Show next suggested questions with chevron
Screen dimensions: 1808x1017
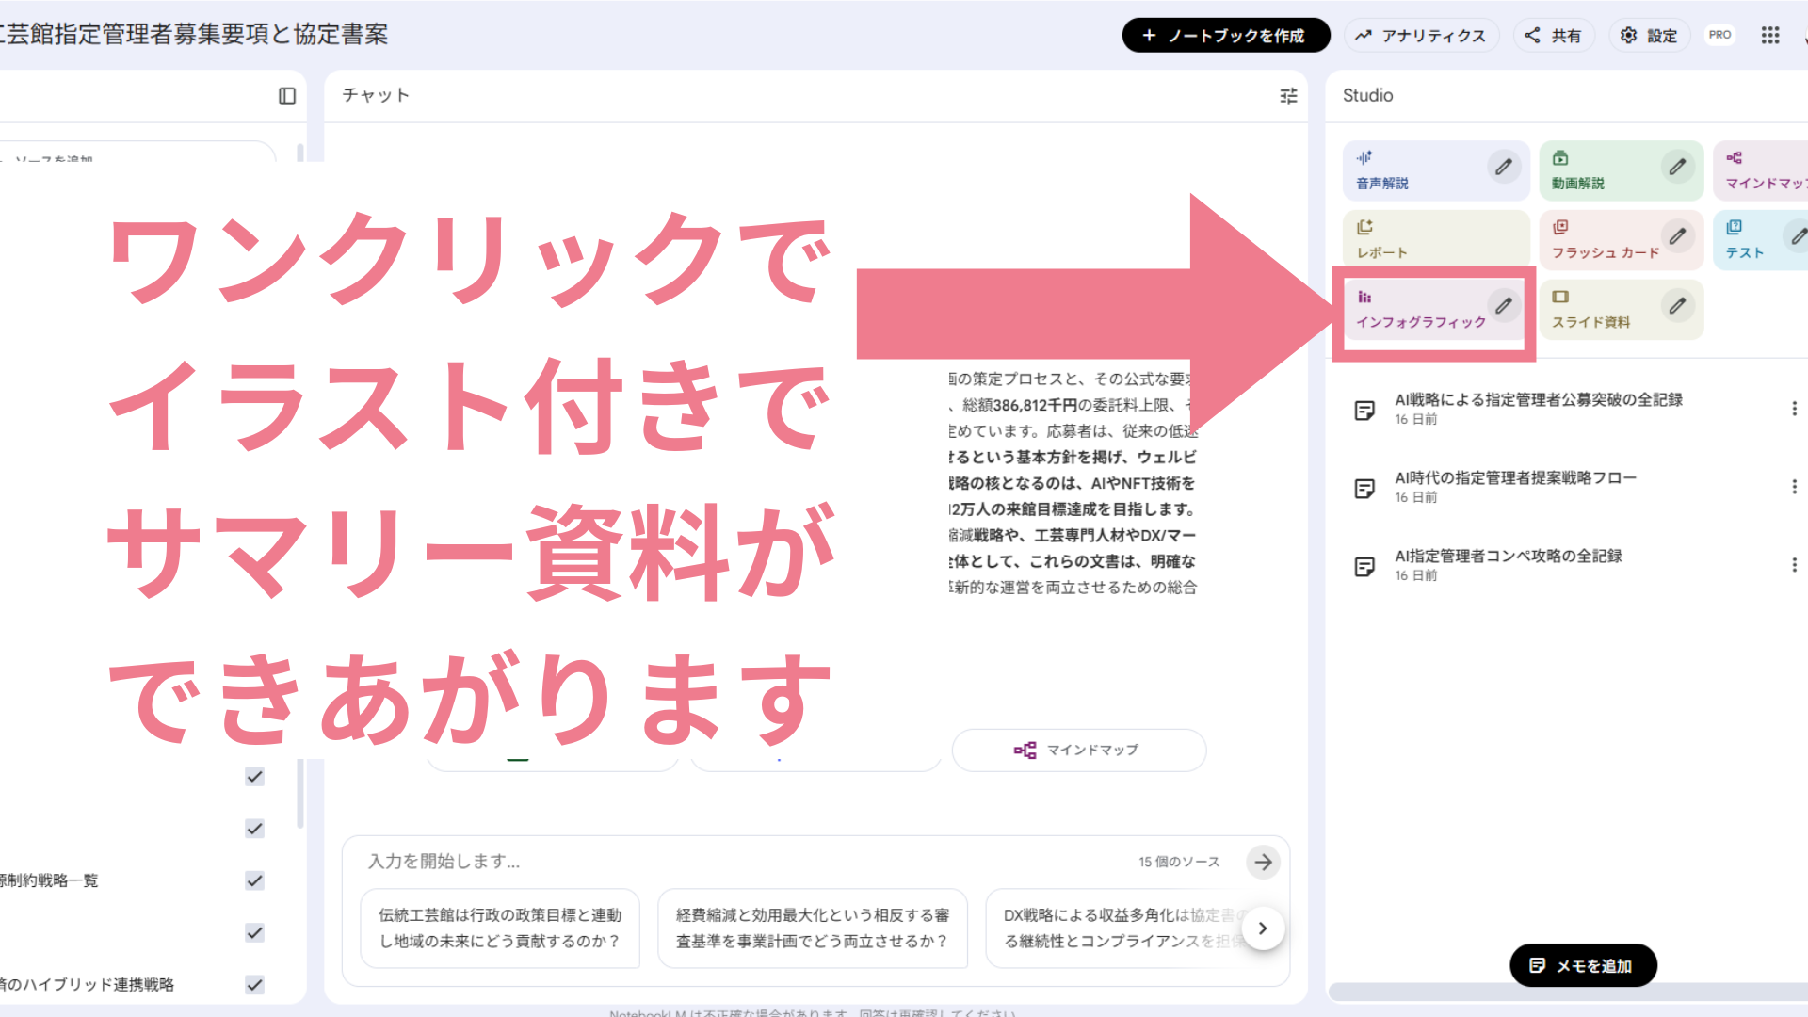point(1263,928)
